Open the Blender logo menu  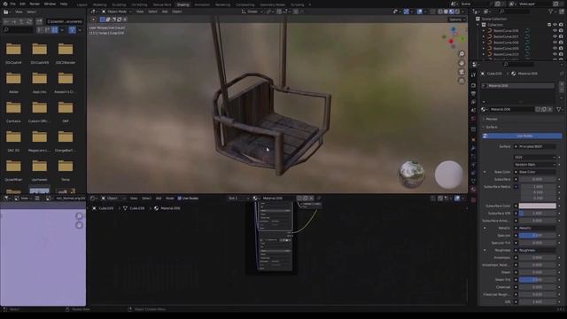coord(4,4)
